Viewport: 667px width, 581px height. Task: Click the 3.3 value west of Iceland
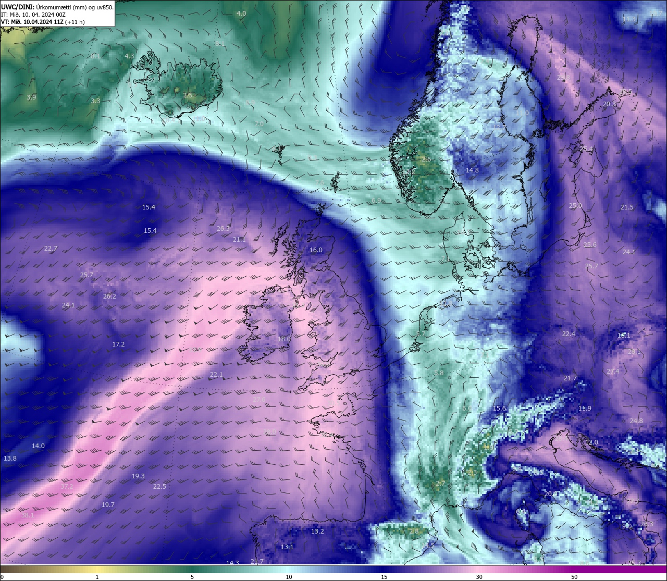pos(95,101)
